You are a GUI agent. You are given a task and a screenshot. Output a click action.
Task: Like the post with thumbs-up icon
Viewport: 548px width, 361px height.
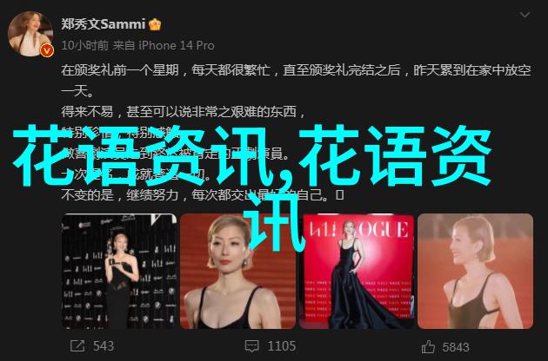coord(428,347)
